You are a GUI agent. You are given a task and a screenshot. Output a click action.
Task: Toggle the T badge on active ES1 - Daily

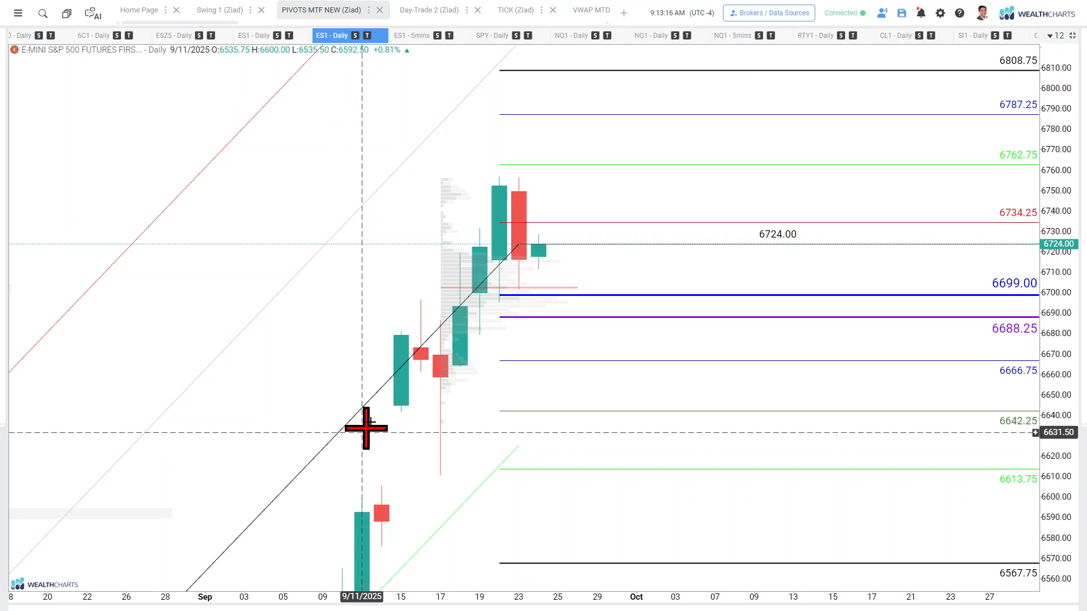point(367,36)
